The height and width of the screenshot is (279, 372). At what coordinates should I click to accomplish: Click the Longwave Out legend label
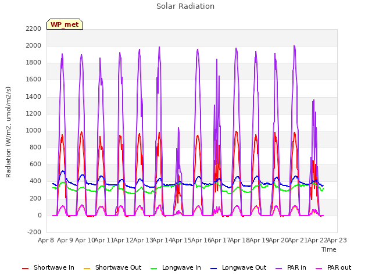pos(244,267)
